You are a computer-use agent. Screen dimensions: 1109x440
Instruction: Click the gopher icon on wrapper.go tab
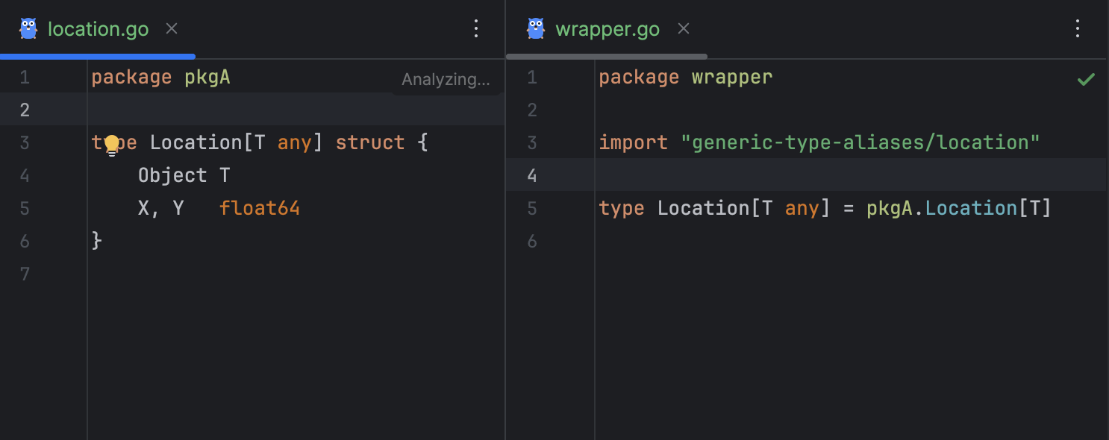pos(536,29)
